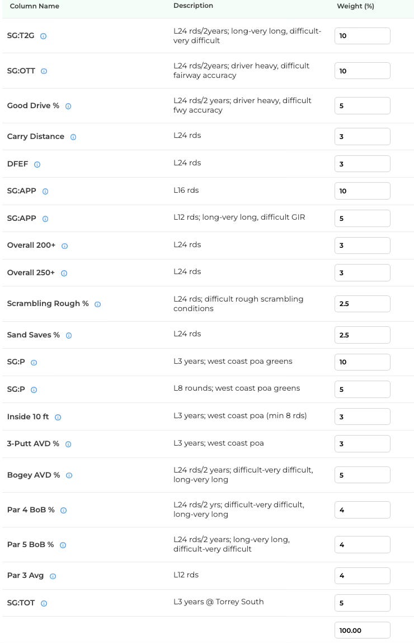414x643 pixels.
Task: Focus the Scrambling Rough % weight box
Action: (x=363, y=304)
